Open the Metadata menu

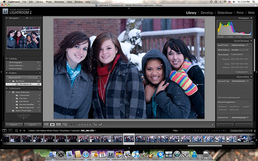[x=59, y=2]
